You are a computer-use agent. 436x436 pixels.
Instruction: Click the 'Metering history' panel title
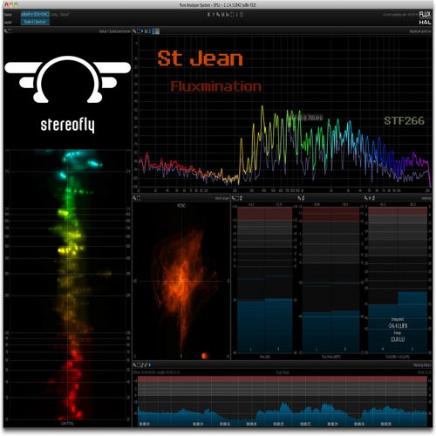click(x=422, y=365)
